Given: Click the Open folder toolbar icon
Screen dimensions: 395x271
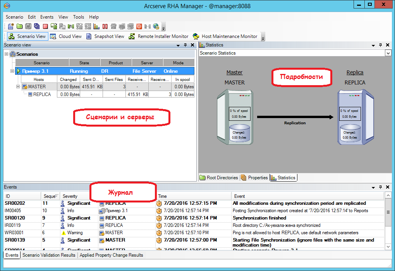Looking at the screenshot, I should (20, 26).
